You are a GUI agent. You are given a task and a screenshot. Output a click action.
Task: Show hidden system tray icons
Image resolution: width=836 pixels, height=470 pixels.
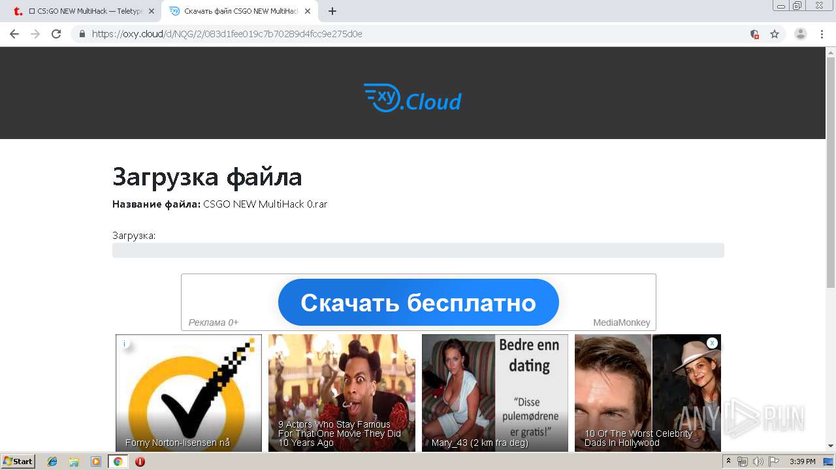[729, 462]
